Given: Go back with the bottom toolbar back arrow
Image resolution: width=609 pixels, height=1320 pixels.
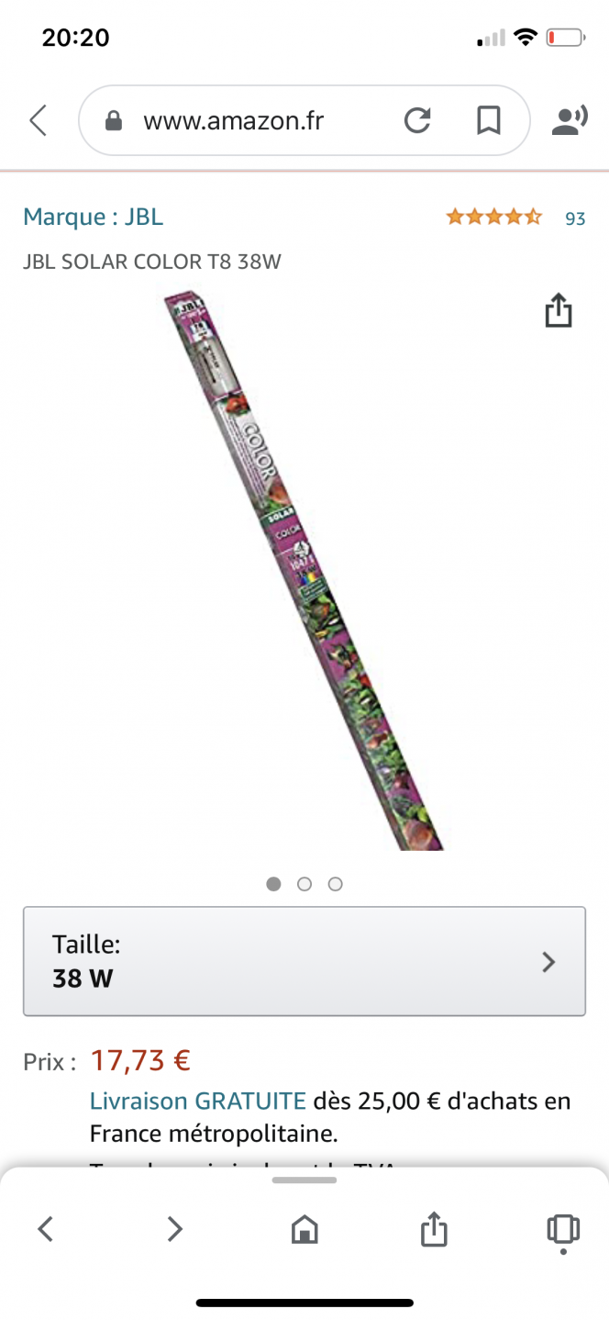Looking at the screenshot, I should [45, 1228].
